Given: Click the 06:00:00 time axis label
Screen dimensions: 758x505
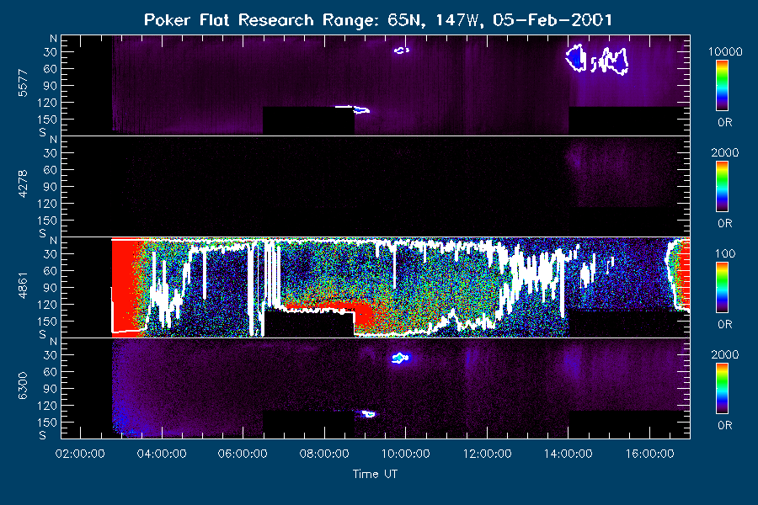Looking at the screenshot, I should point(243,454).
